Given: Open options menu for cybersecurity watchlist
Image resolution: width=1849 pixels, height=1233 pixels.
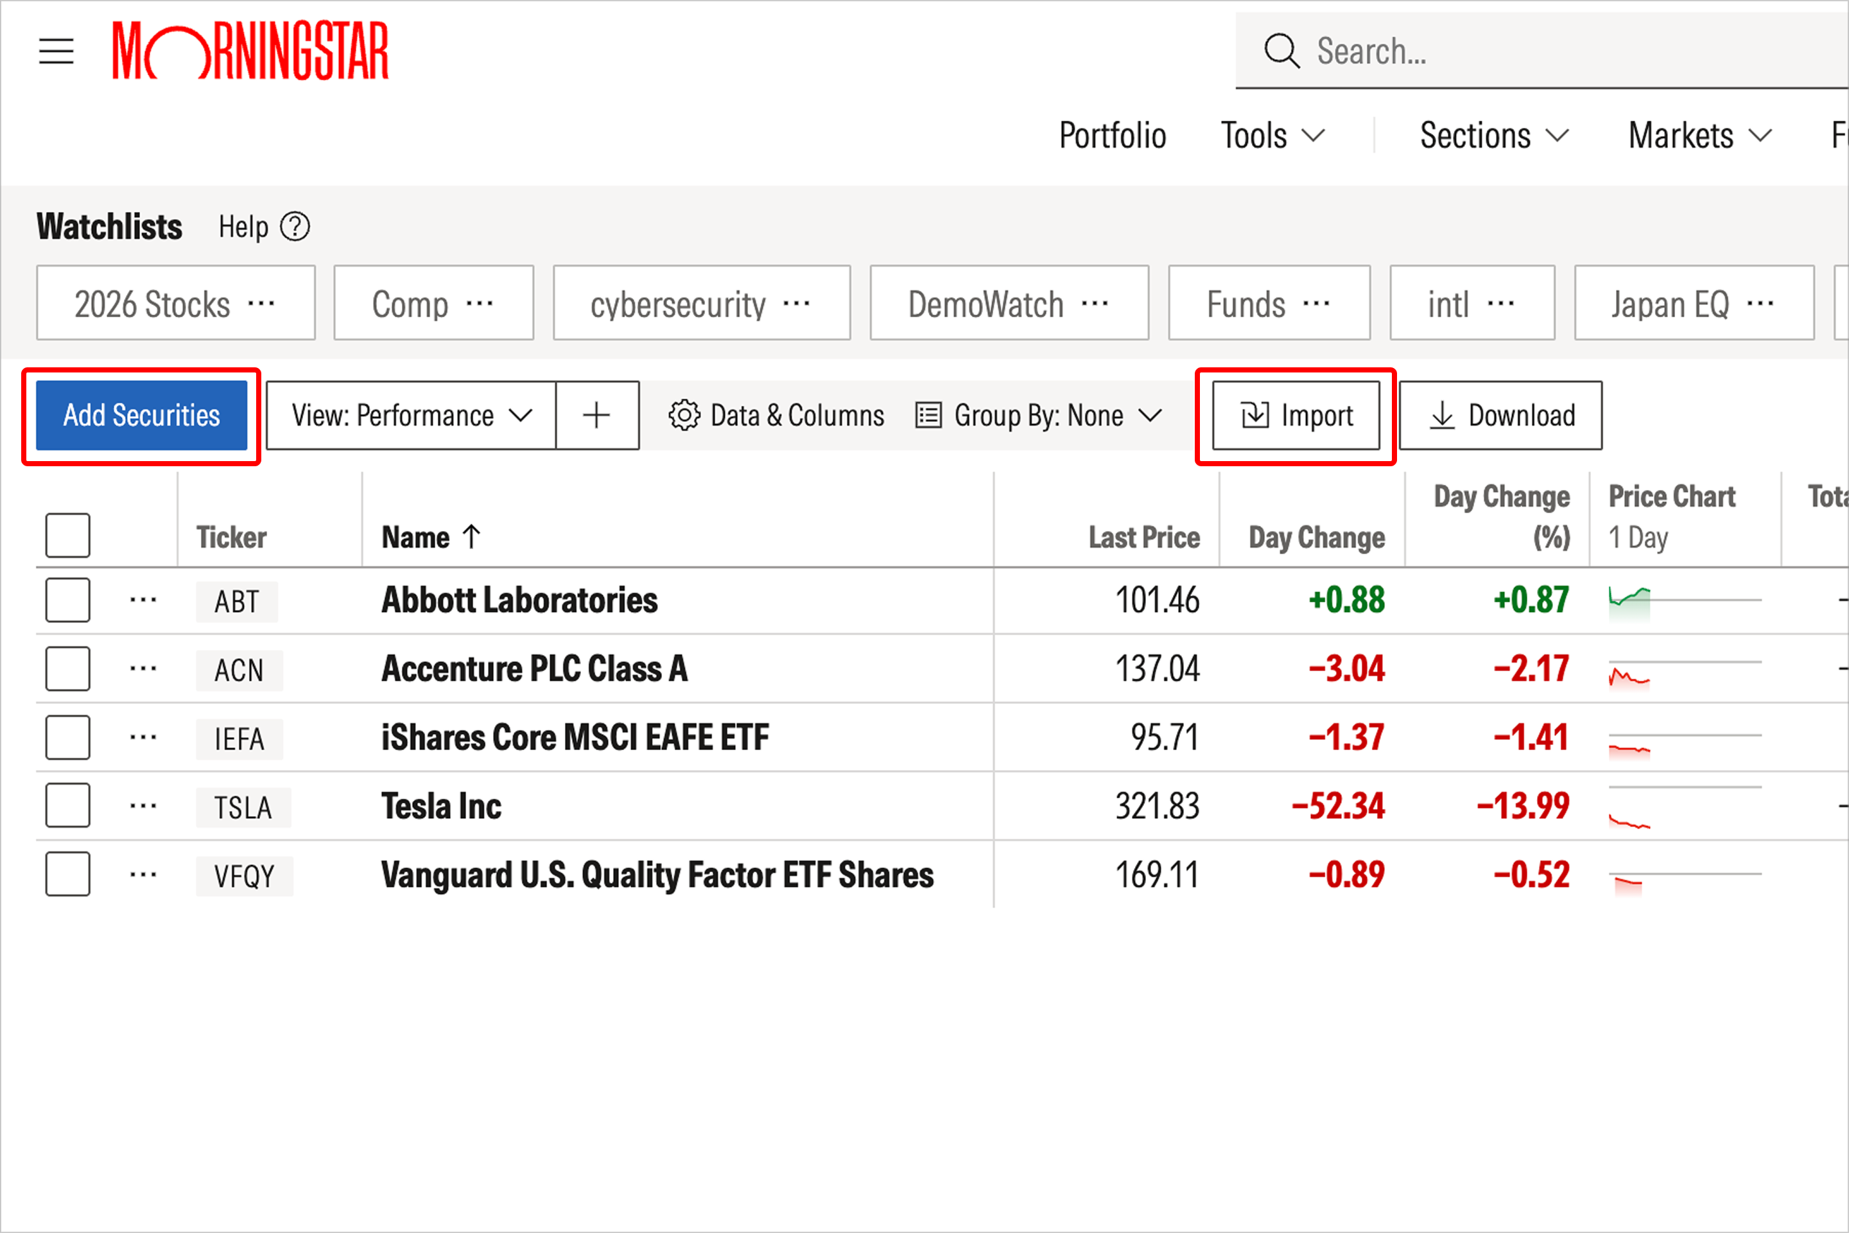Looking at the screenshot, I should click(796, 304).
